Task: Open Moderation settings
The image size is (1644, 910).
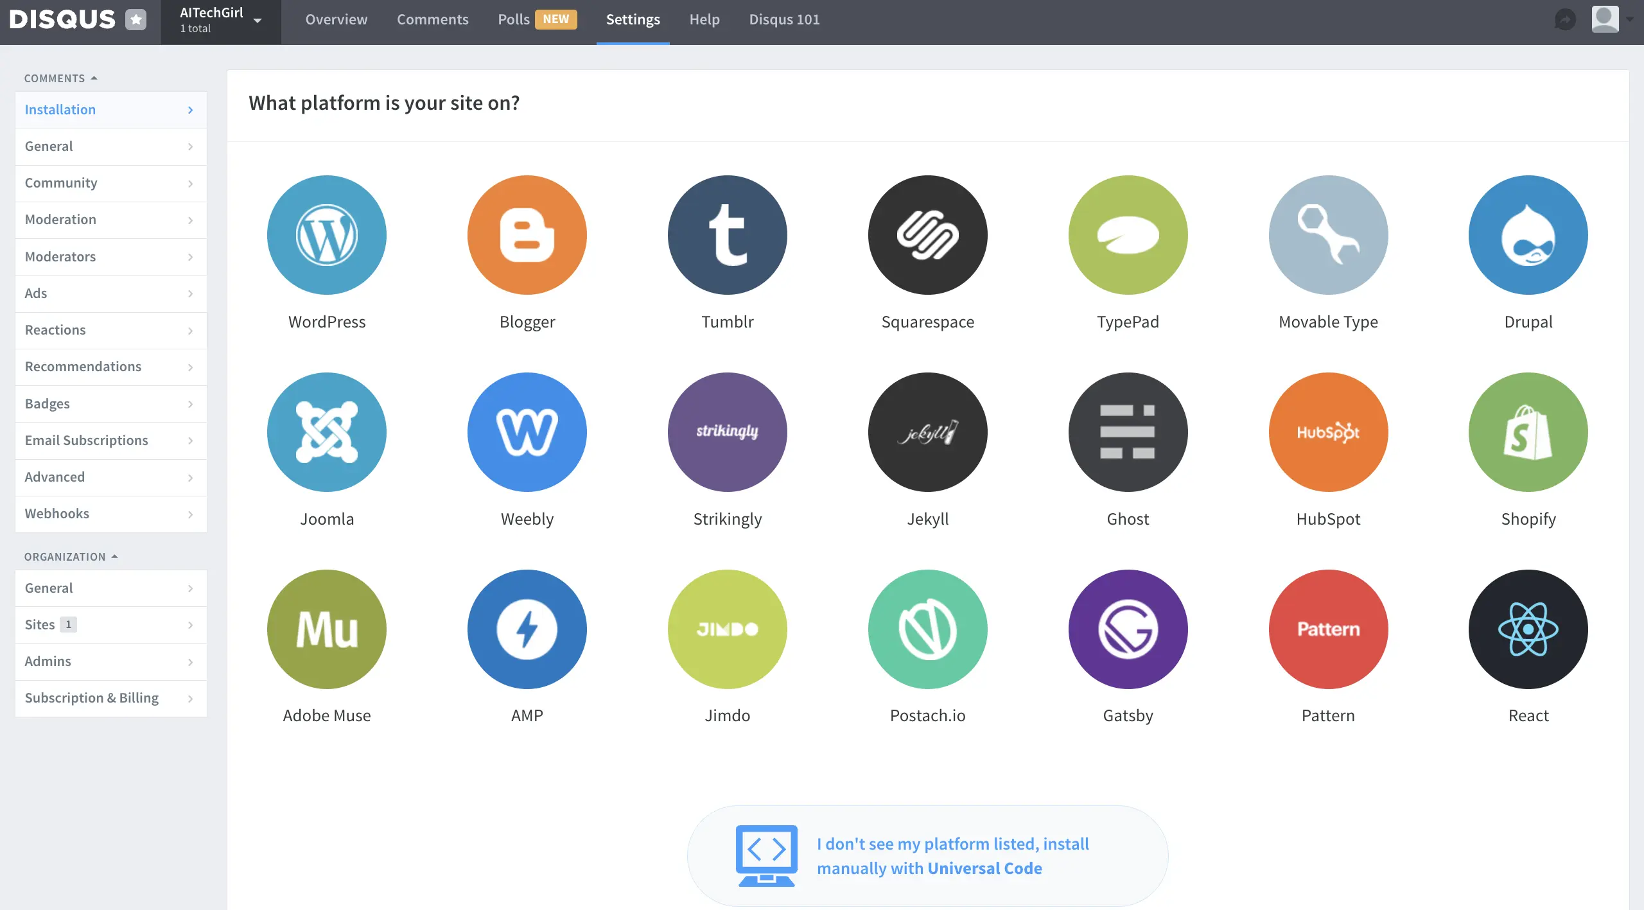Action: pyautogui.click(x=111, y=220)
